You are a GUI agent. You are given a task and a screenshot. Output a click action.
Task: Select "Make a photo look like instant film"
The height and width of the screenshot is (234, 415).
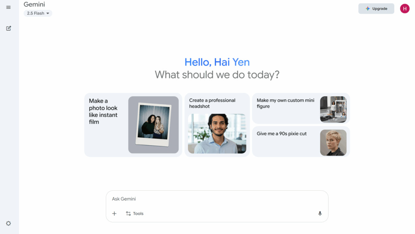103,111
